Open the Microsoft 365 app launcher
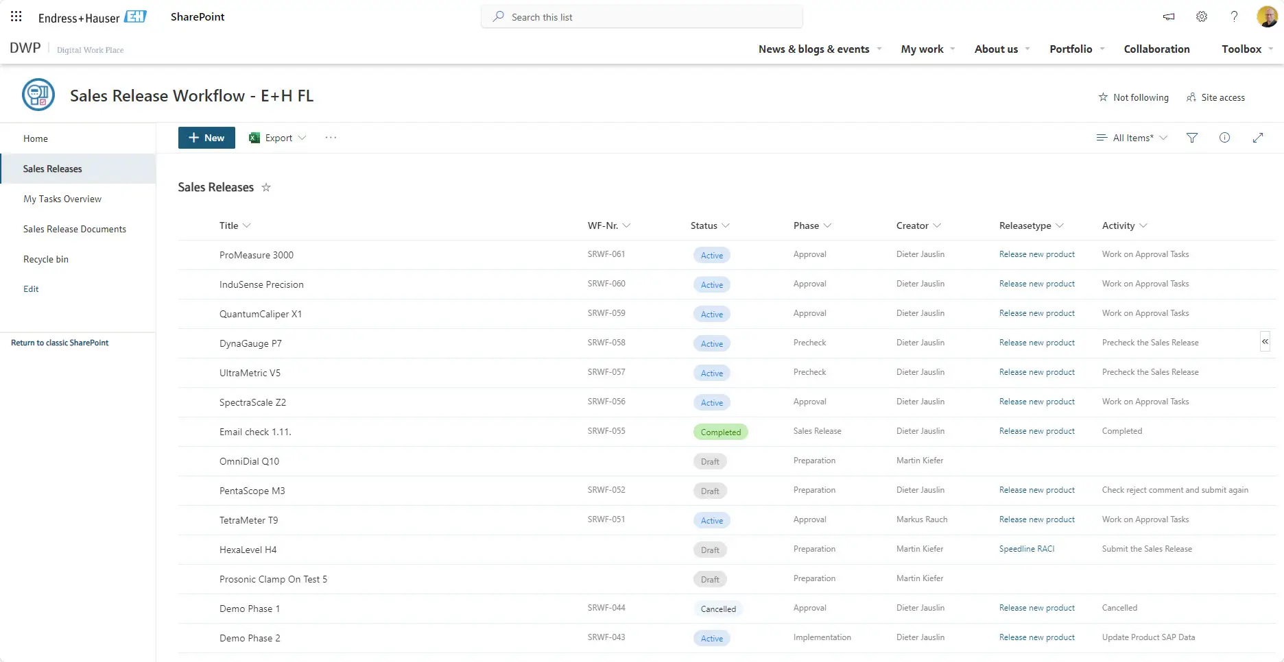 coord(16,16)
